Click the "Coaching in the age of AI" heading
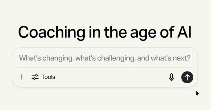The width and height of the screenshot is (211, 110). [105, 32]
